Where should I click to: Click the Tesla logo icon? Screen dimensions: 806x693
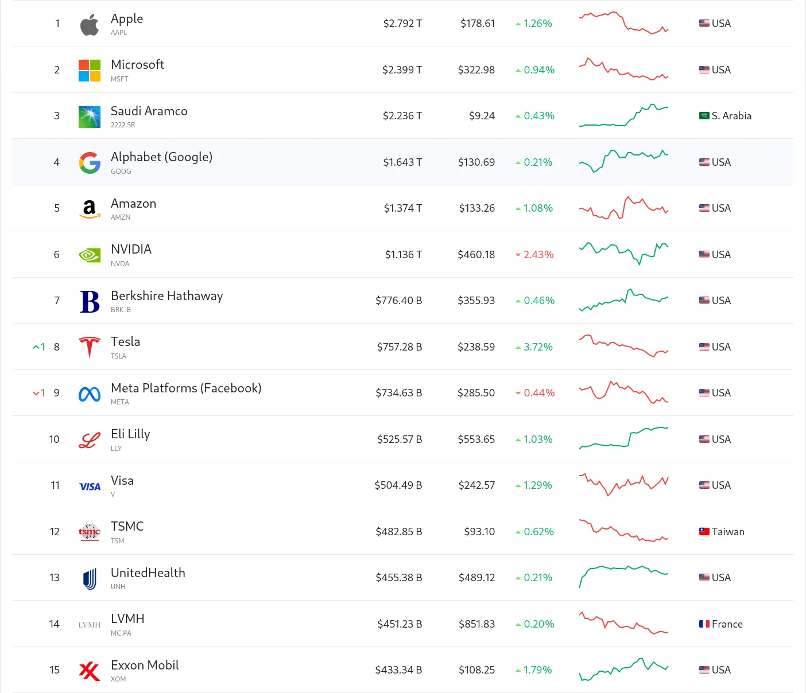[90, 347]
